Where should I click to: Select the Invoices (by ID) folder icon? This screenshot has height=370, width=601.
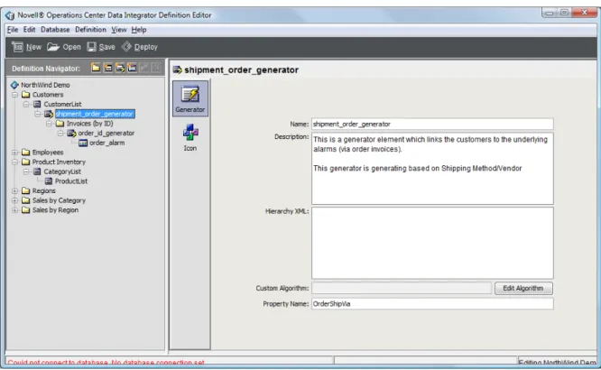pyautogui.click(x=60, y=124)
